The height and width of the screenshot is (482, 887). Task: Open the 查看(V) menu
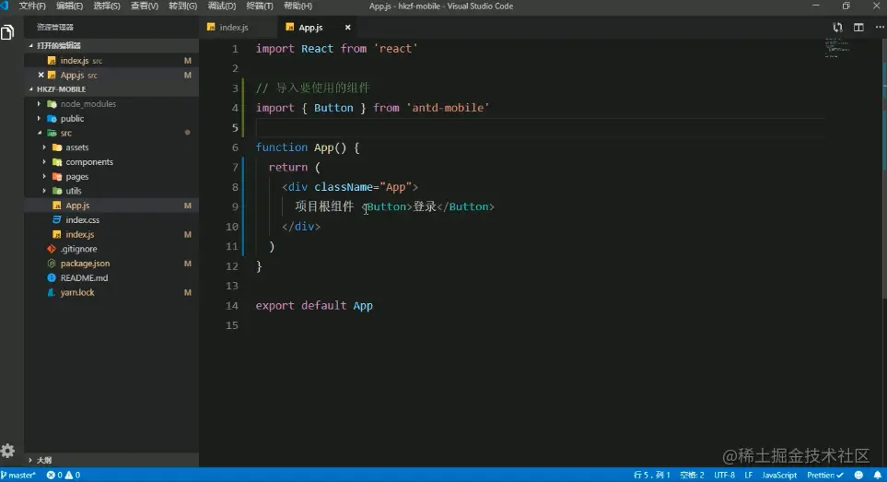click(x=145, y=6)
